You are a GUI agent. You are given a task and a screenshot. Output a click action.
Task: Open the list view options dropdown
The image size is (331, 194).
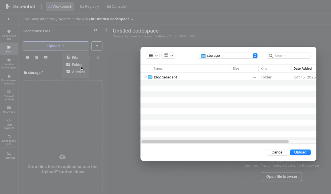153,56
